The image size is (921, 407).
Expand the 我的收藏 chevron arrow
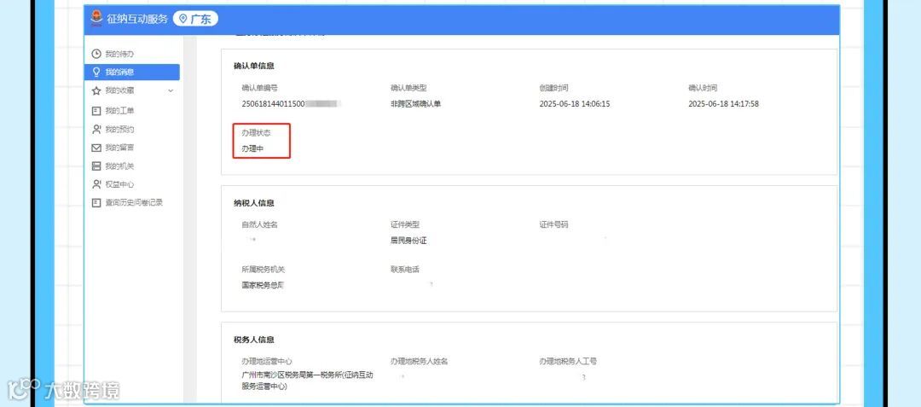tap(171, 91)
